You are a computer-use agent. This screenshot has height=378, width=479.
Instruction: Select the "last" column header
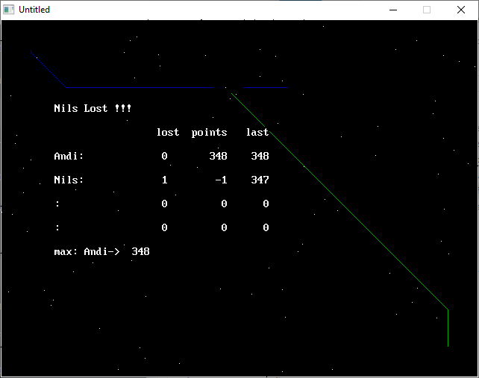coord(257,133)
